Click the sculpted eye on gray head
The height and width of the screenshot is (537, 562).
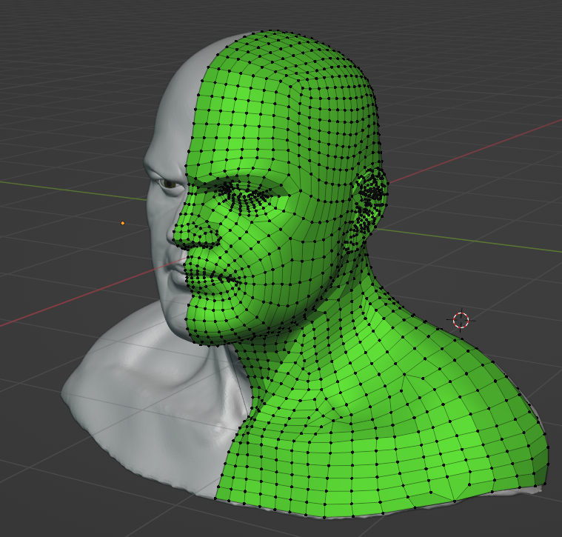tap(169, 184)
